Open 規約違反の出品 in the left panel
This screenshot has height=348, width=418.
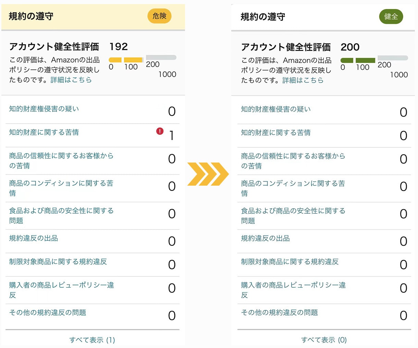pos(34,238)
